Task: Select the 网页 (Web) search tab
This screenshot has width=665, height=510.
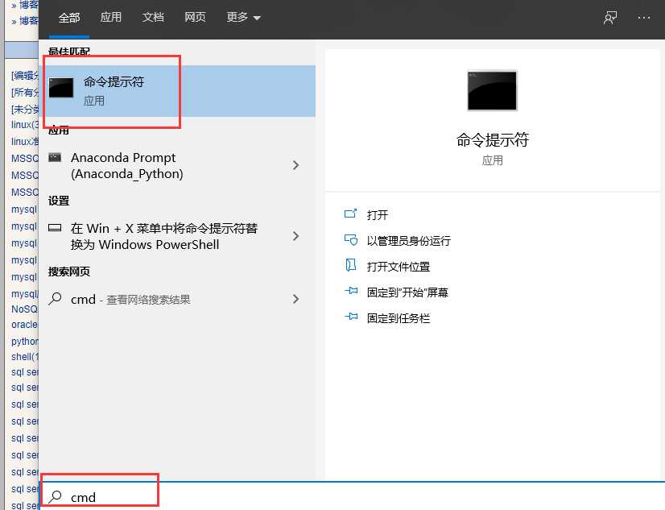Action: 195,17
